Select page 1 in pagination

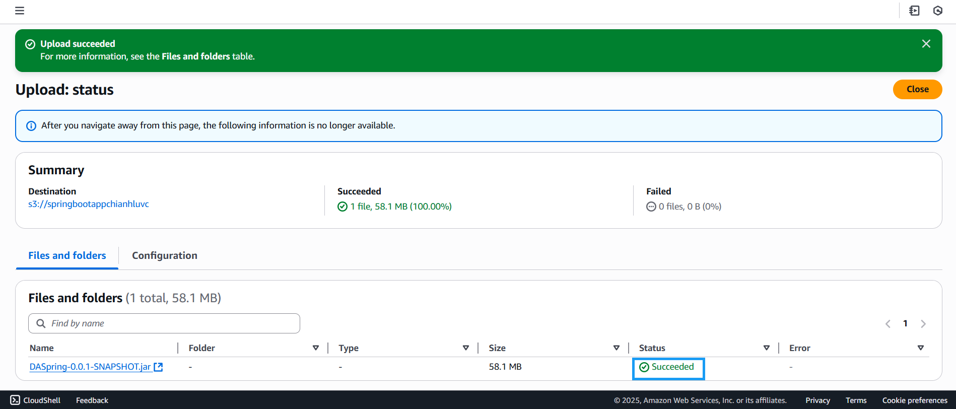[905, 323]
